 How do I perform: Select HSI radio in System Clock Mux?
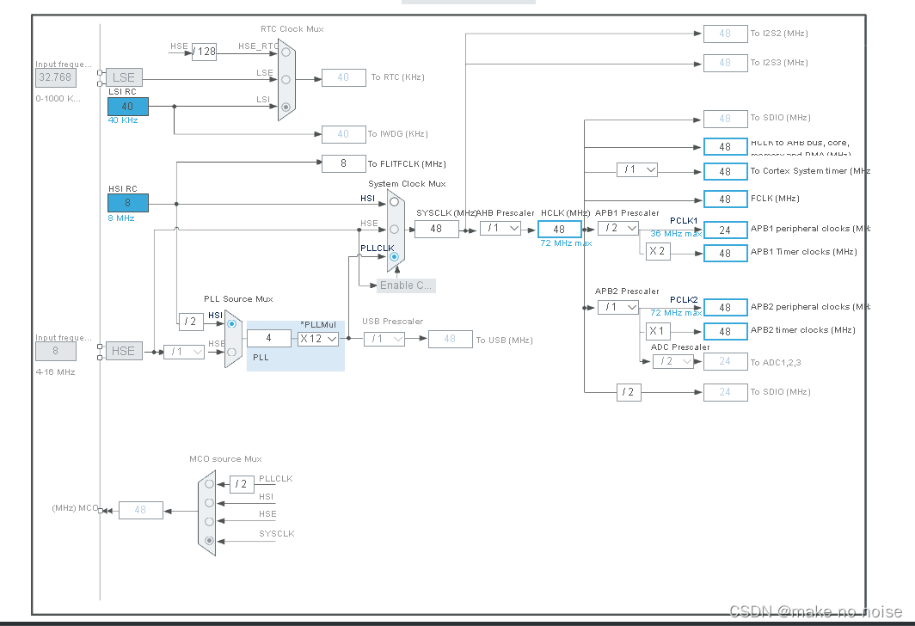click(395, 202)
